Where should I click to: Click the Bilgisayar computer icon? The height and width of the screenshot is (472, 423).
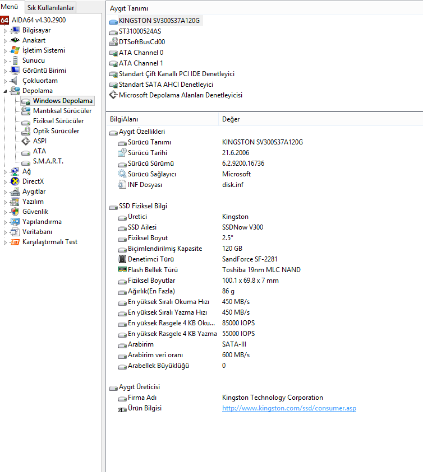[x=15, y=30]
